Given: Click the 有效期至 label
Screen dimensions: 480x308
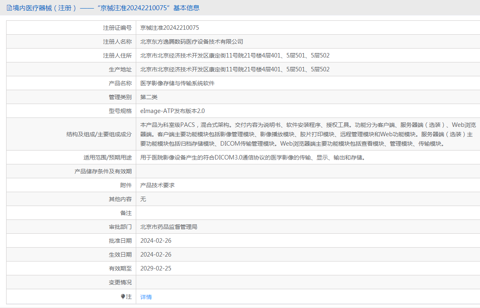Looking at the screenshot, I should point(120,268).
